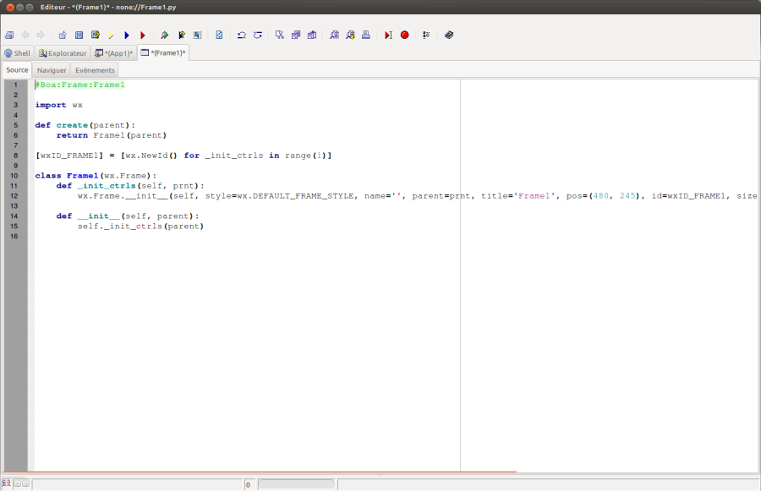The height and width of the screenshot is (491, 761).
Task: Click the red Debug application arrow icon
Action: tap(143, 35)
